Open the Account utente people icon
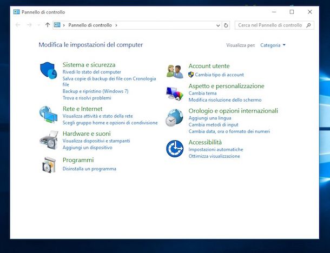This screenshot has height=253, width=330. point(175,71)
